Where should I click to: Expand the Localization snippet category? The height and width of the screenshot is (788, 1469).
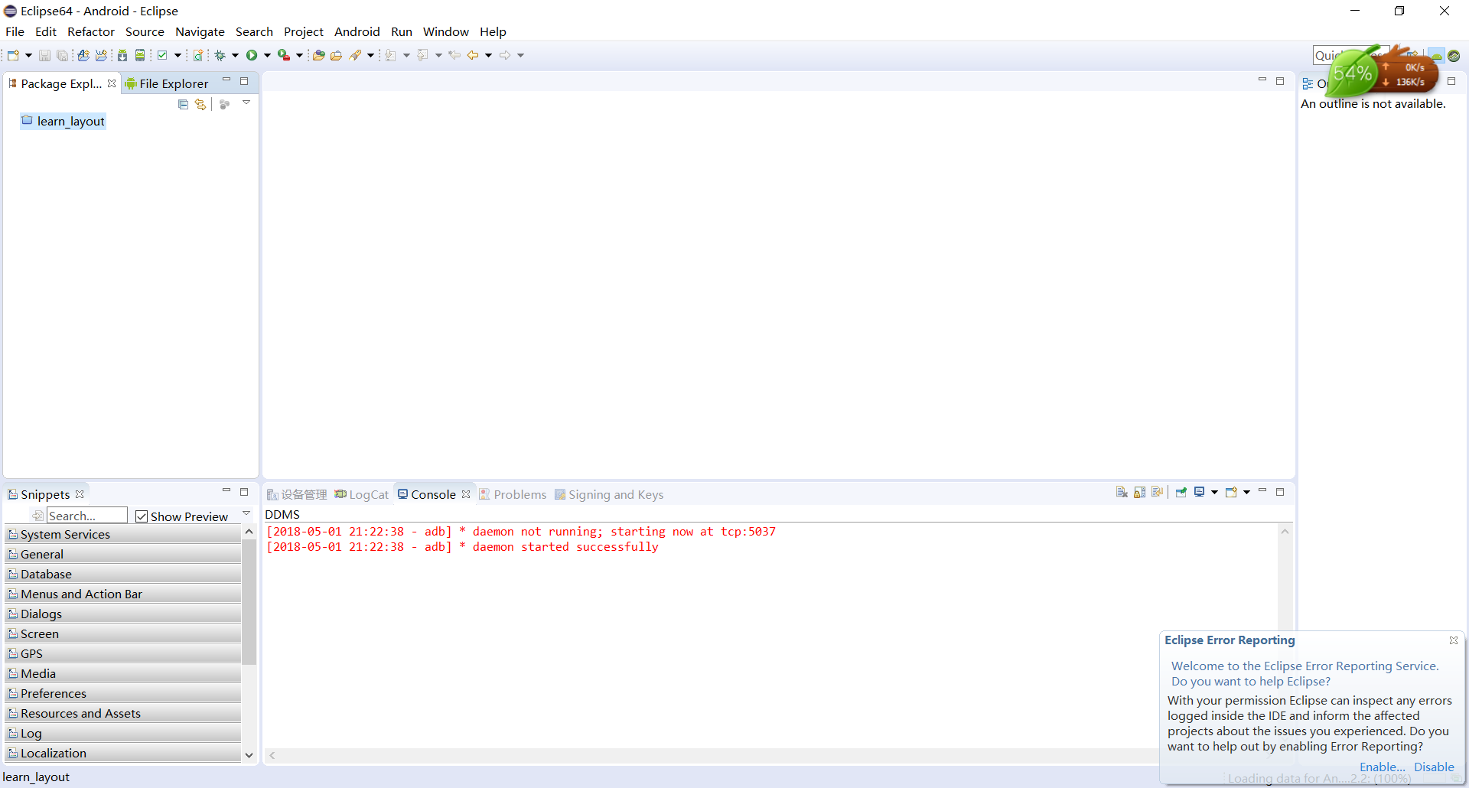pyautogui.click(x=123, y=753)
